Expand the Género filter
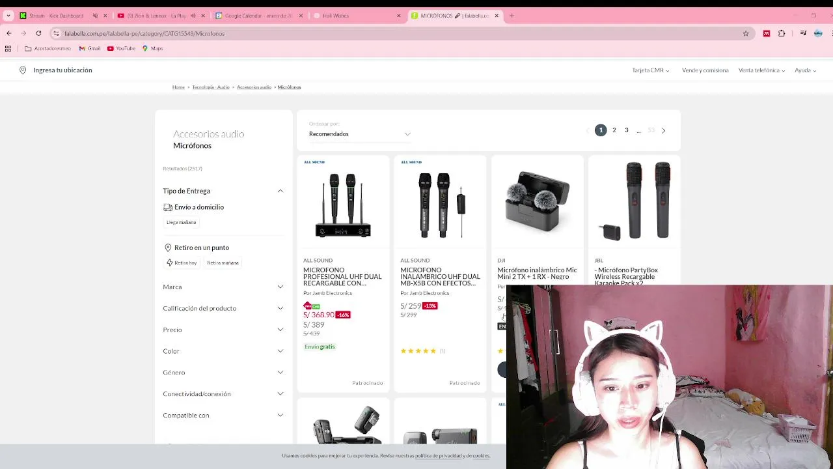 tap(223, 373)
